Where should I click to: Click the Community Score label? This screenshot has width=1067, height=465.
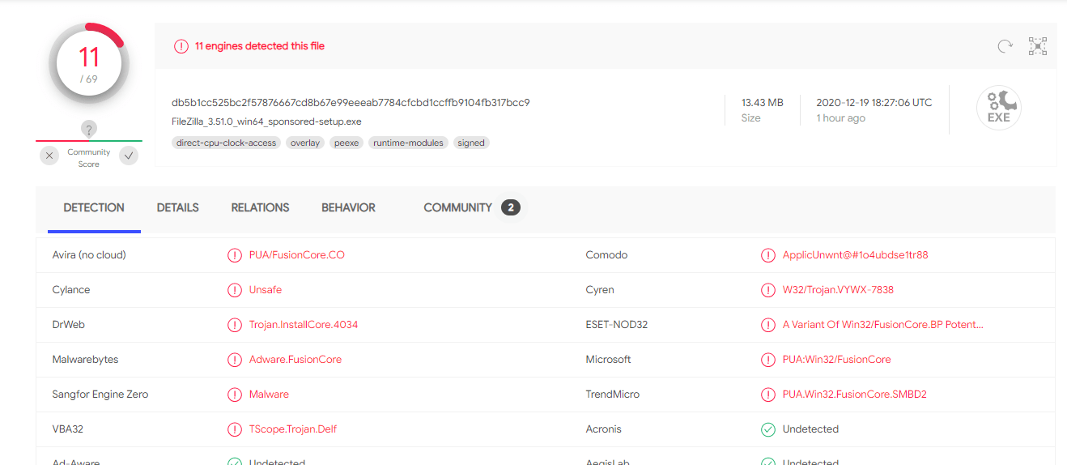pyautogui.click(x=89, y=158)
